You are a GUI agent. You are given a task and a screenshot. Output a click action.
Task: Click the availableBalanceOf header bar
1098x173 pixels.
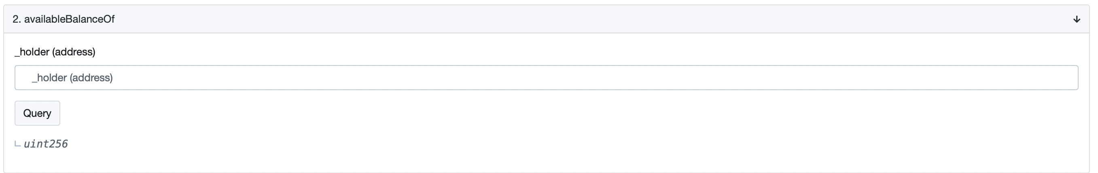546,19
